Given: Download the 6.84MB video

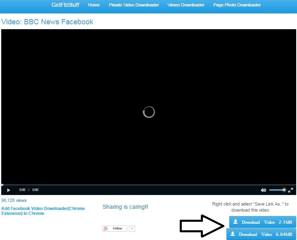Looking at the screenshot, I should coord(261,234).
